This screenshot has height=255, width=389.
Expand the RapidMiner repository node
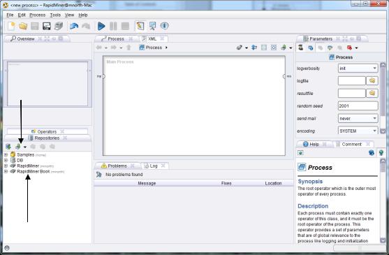click(x=6, y=166)
